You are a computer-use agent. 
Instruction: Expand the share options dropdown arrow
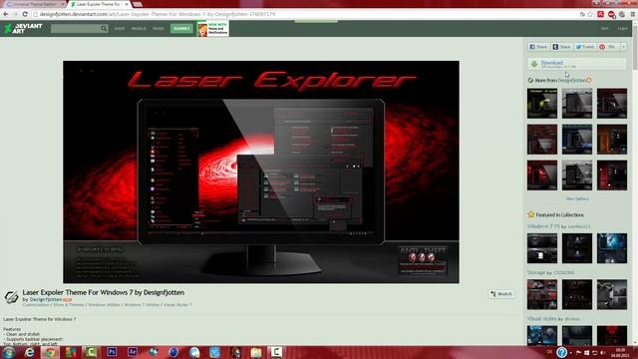click(623, 47)
